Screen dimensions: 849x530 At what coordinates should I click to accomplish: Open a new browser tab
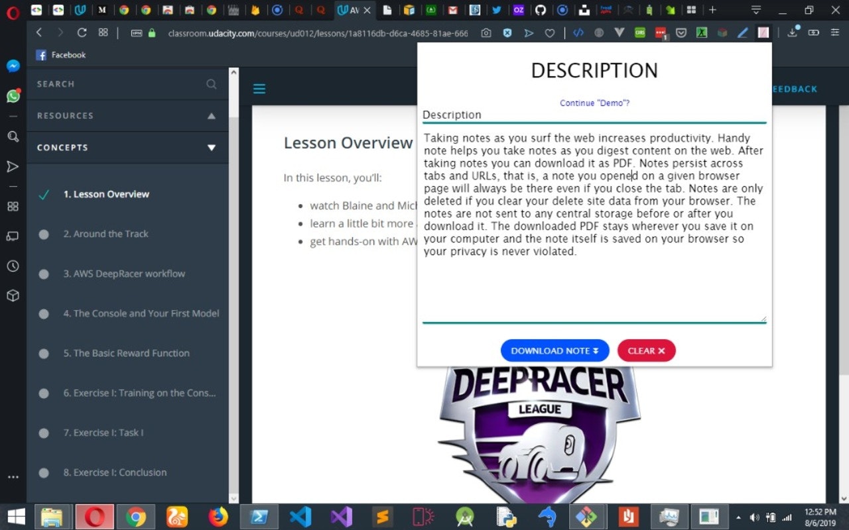coord(712,10)
